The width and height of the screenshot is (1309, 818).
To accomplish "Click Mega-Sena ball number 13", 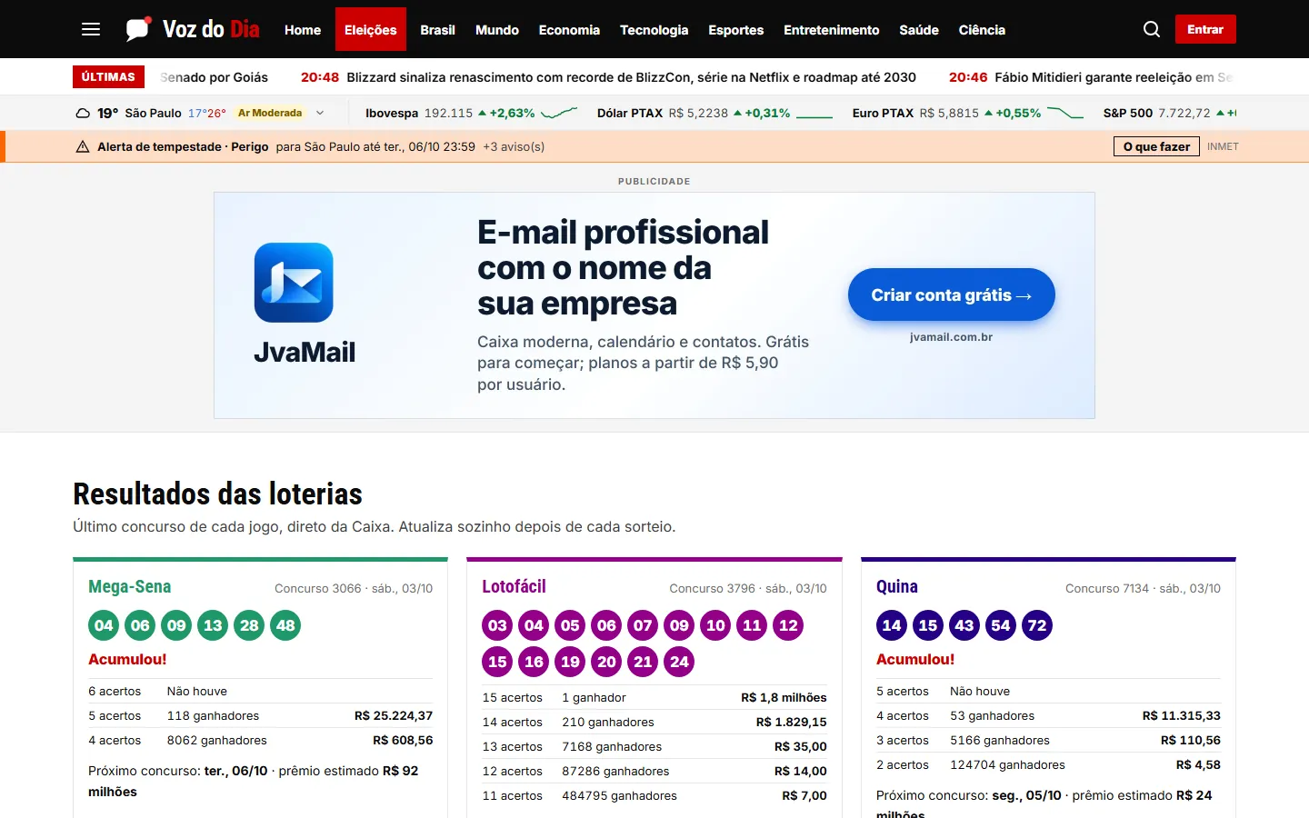I will point(213,625).
